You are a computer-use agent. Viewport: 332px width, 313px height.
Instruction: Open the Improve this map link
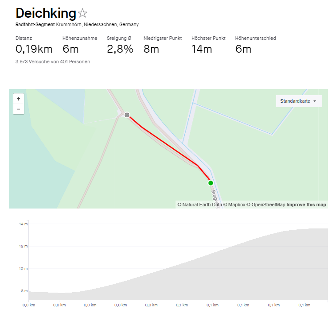tap(306, 205)
